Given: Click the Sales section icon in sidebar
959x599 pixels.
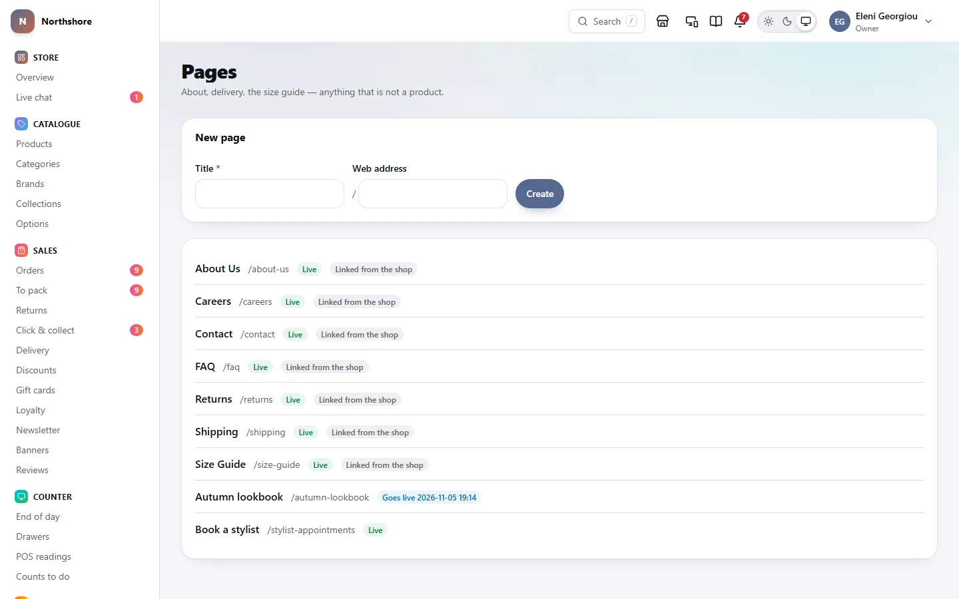Looking at the screenshot, I should 21,250.
